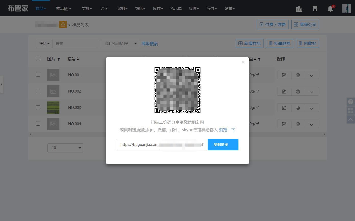Click edit icon for NO.002
The image size is (355, 221).
[284, 92]
